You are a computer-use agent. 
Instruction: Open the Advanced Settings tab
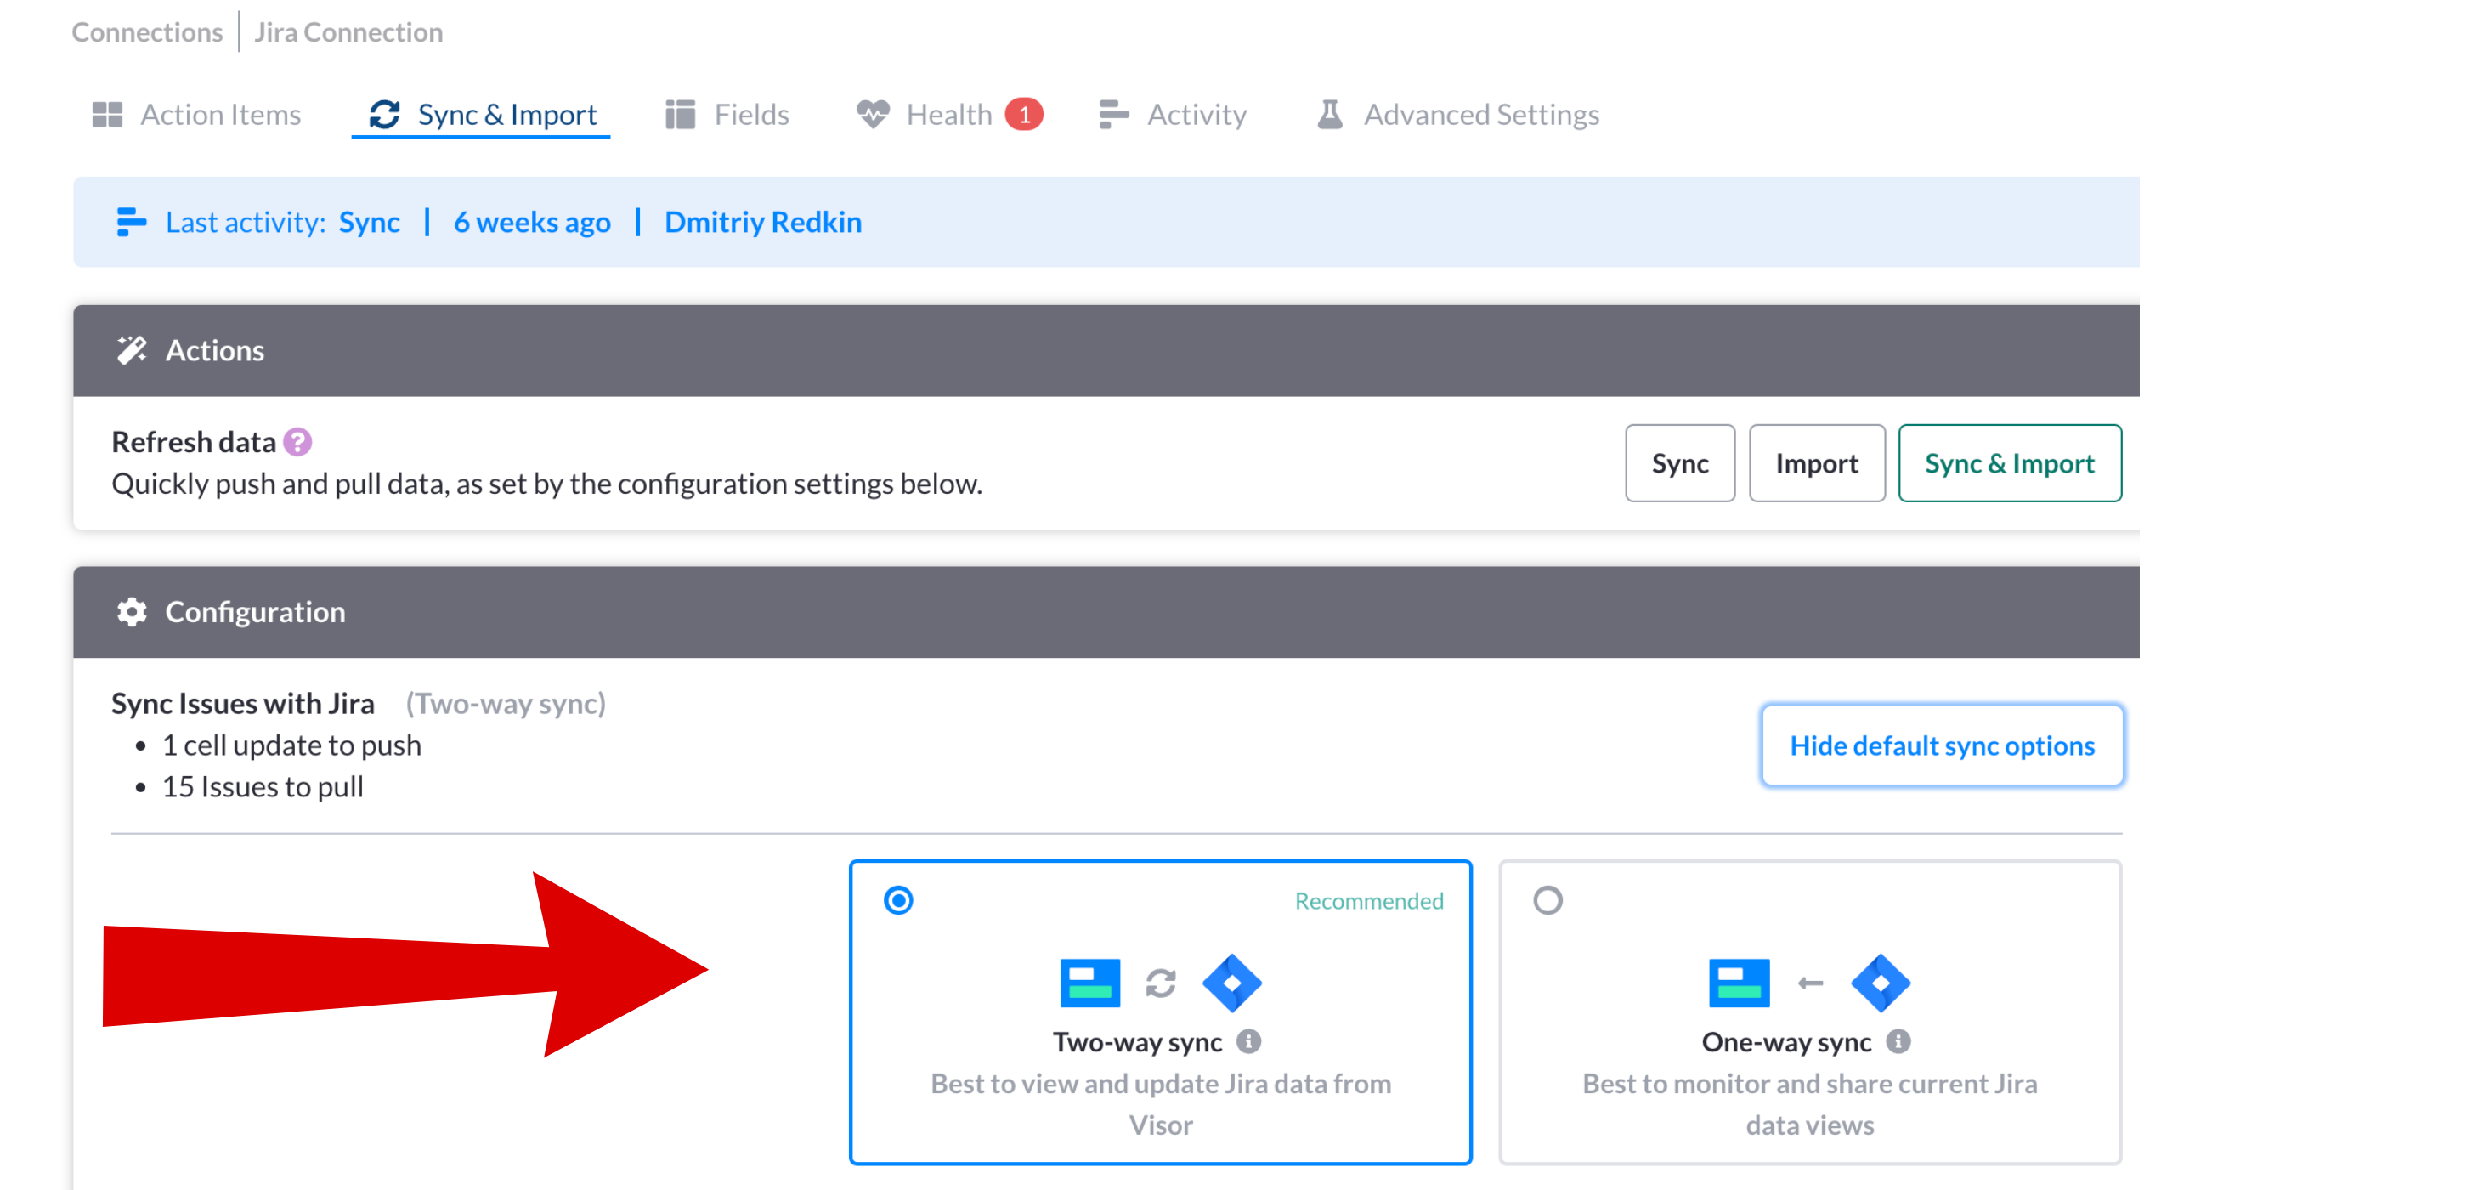[x=1457, y=115]
